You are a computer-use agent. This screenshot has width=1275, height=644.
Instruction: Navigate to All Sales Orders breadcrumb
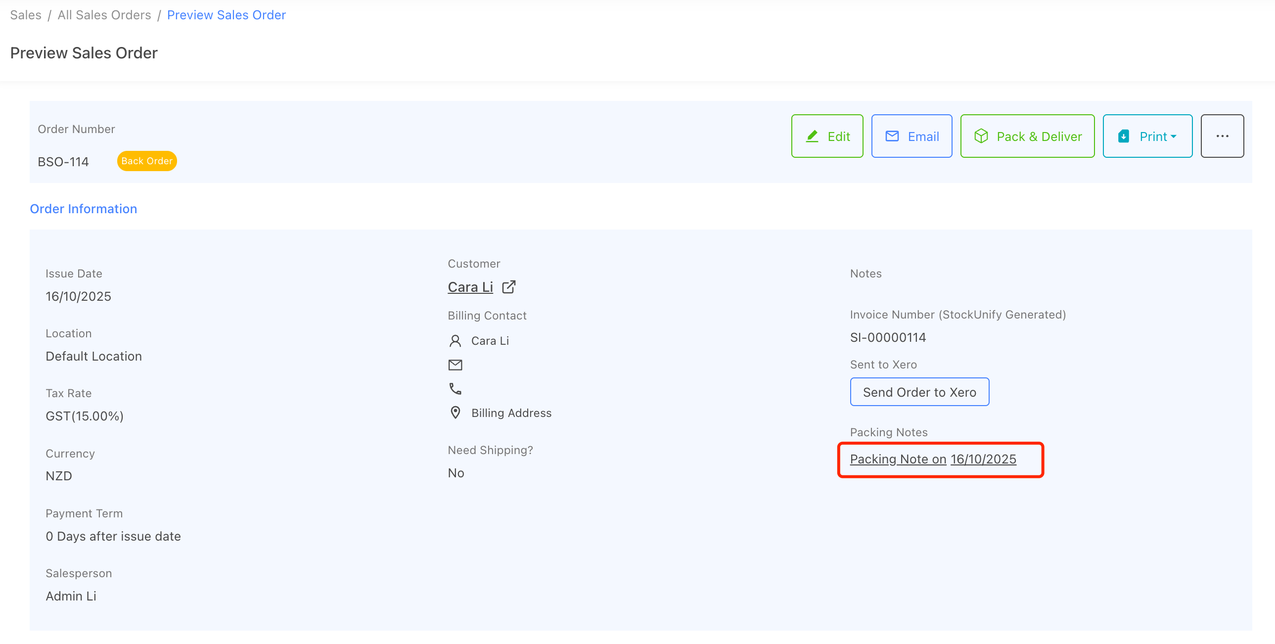click(x=104, y=15)
